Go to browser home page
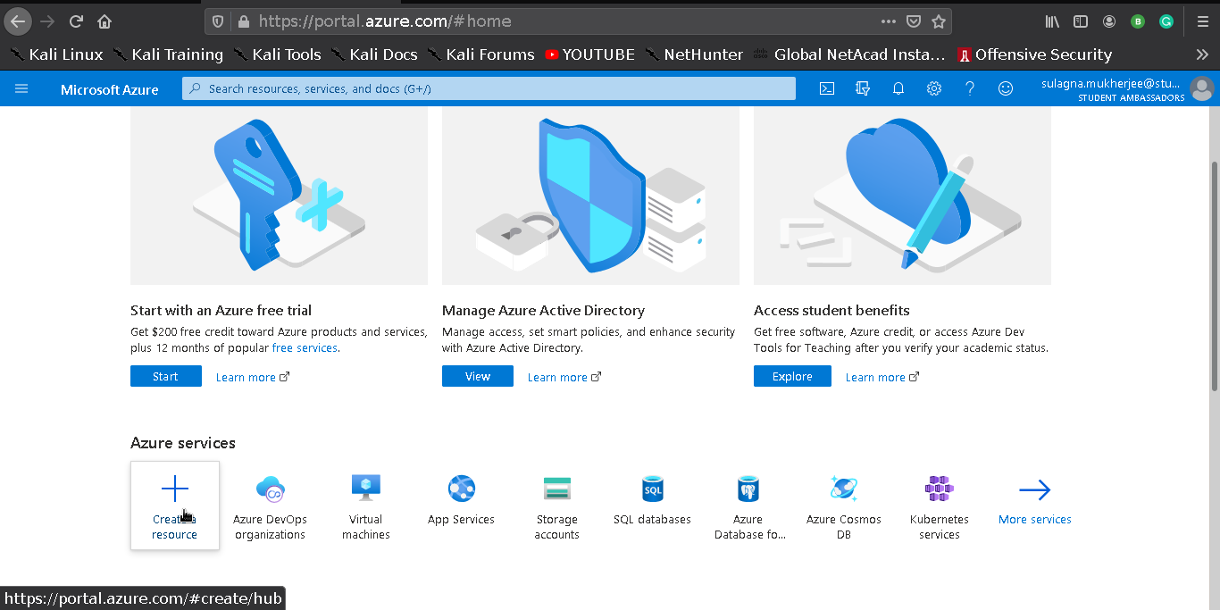This screenshot has width=1220, height=610. pos(104,21)
